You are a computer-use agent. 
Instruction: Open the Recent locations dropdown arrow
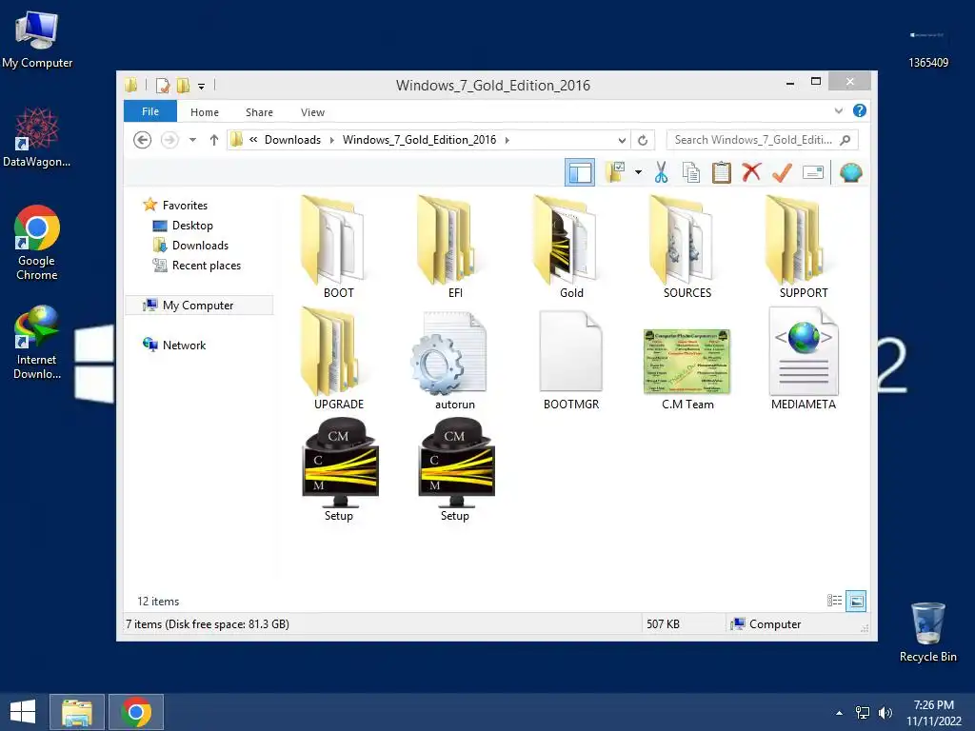coord(192,140)
